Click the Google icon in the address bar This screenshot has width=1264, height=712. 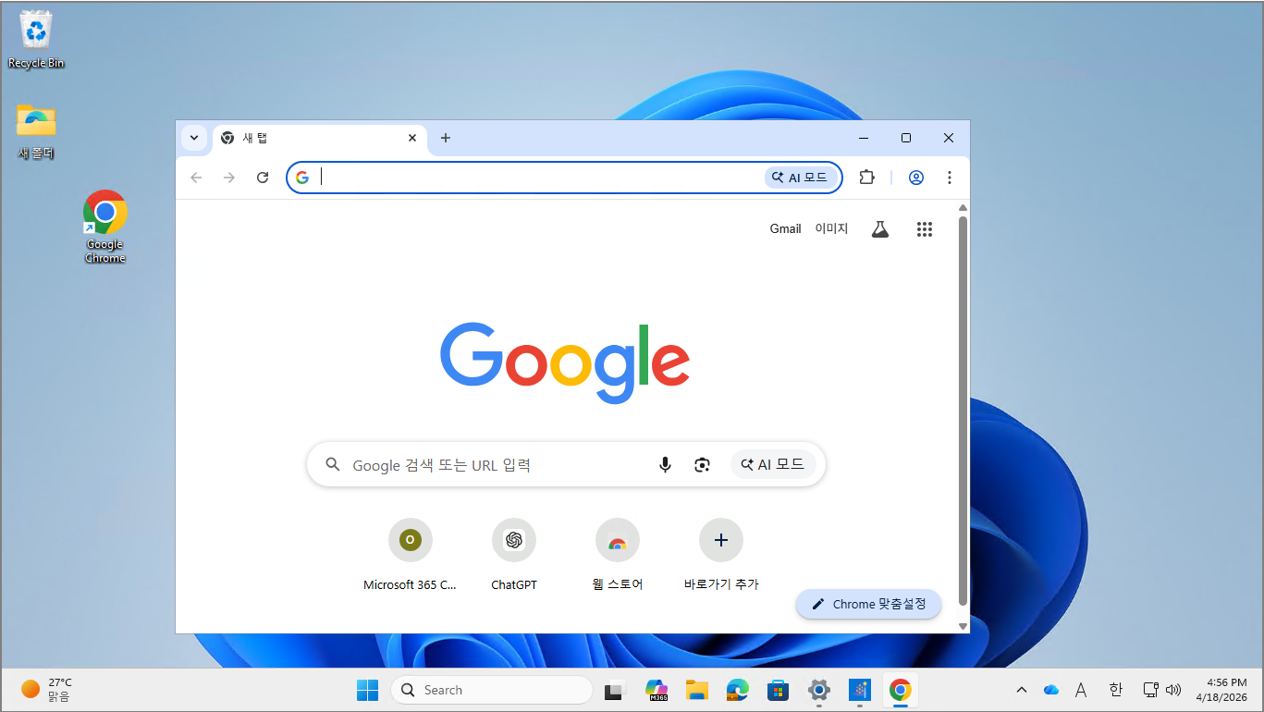point(302,178)
